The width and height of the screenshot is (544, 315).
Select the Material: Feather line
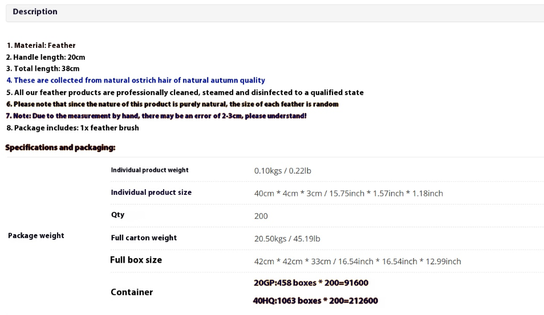[41, 46]
